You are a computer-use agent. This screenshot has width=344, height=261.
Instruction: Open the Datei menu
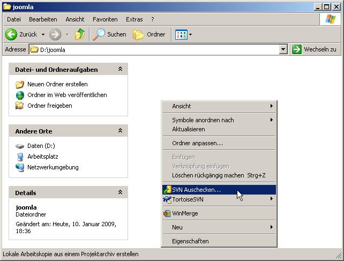tap(14, 19)
